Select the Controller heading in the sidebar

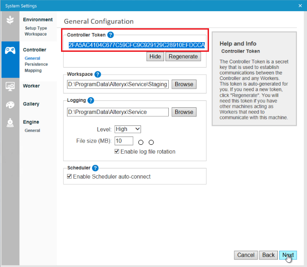point(35,50)
